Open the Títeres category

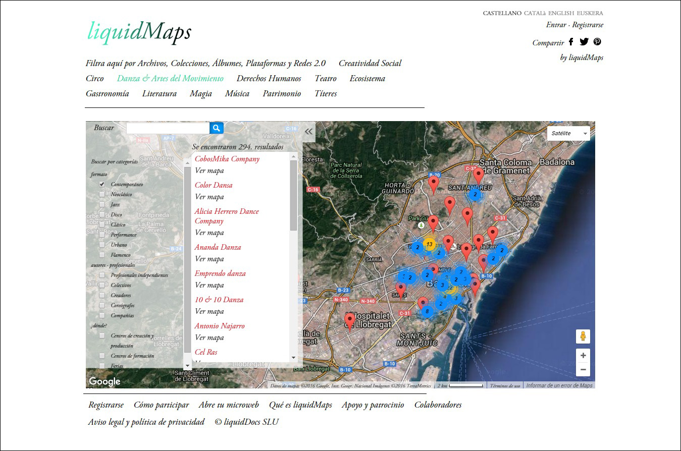coord(326,93)
